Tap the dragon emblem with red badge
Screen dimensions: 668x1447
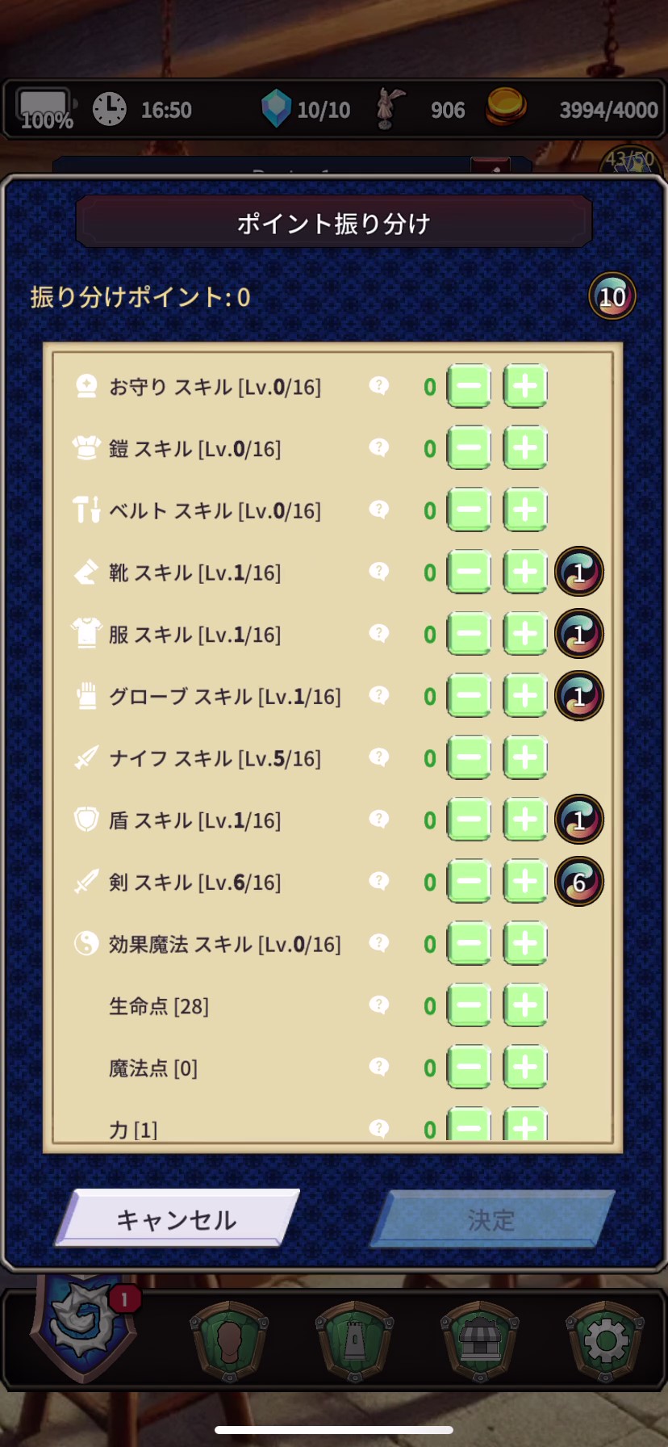(83, 1325)
